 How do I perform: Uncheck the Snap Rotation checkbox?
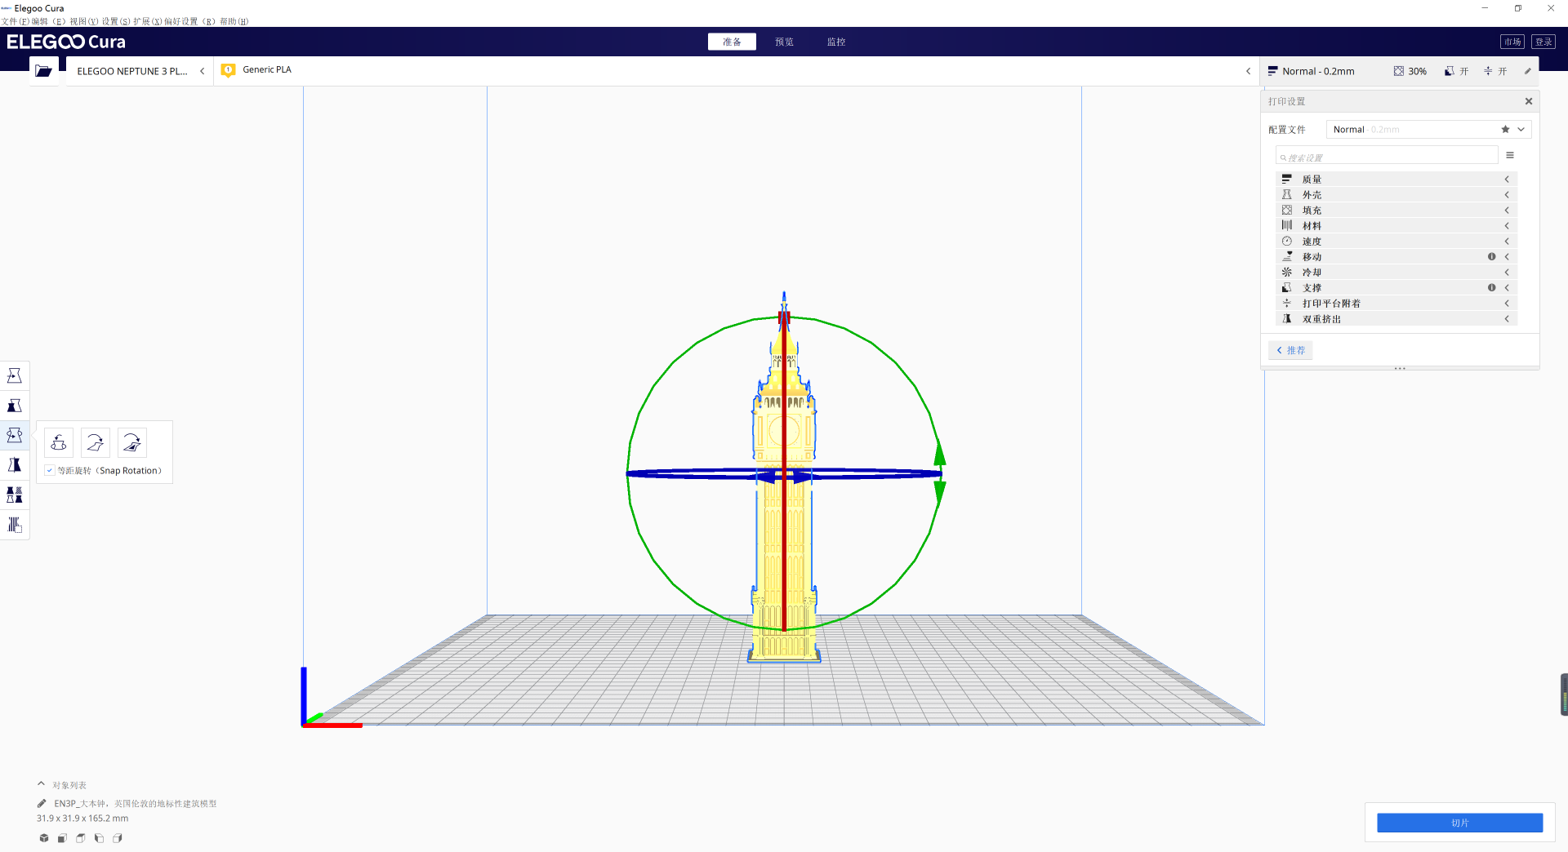[x=50, y=471]
